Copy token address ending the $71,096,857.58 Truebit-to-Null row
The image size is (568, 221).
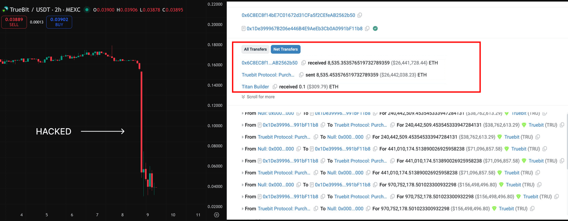point(538,173)
